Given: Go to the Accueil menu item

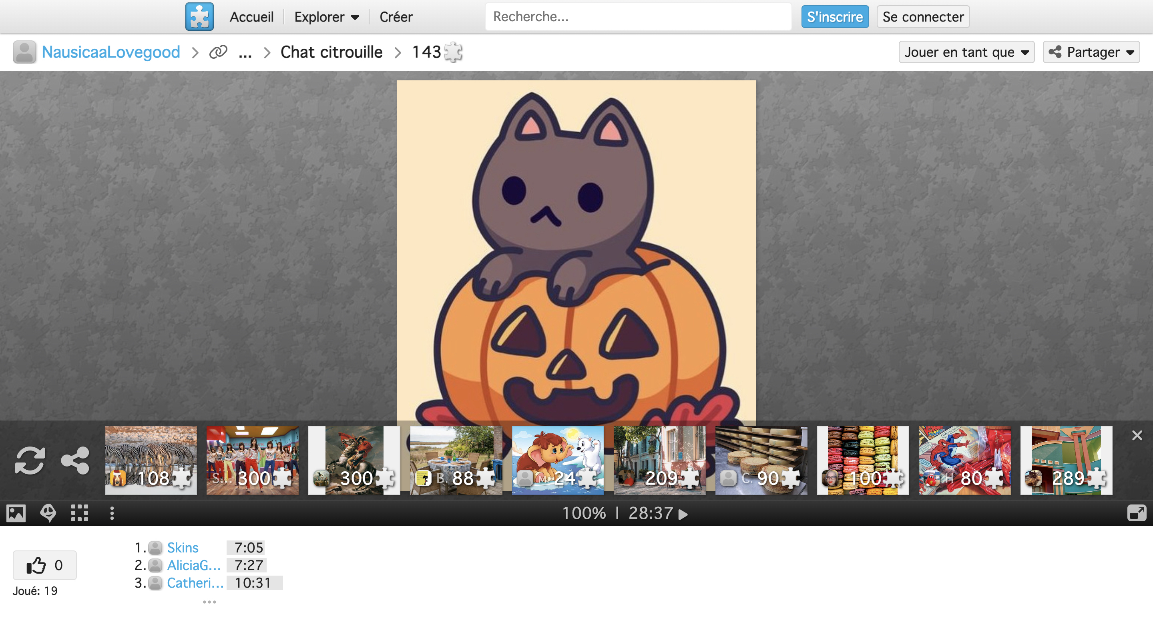Looking at the screenshot, I should pyautogui.click(x=251, y=17).
